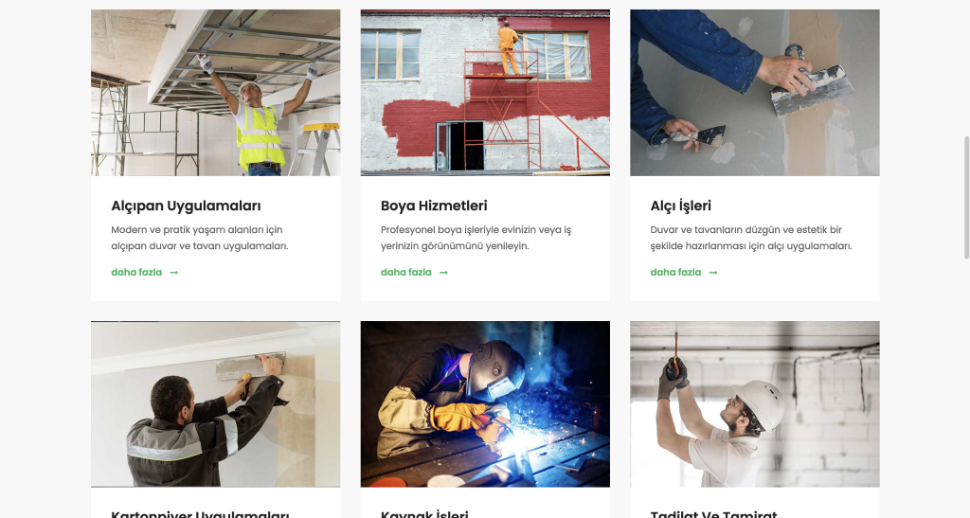Click the Kartonpiyer Uygulamaları heading
This screenshot has height=518, width=970.
pos(201,513)
